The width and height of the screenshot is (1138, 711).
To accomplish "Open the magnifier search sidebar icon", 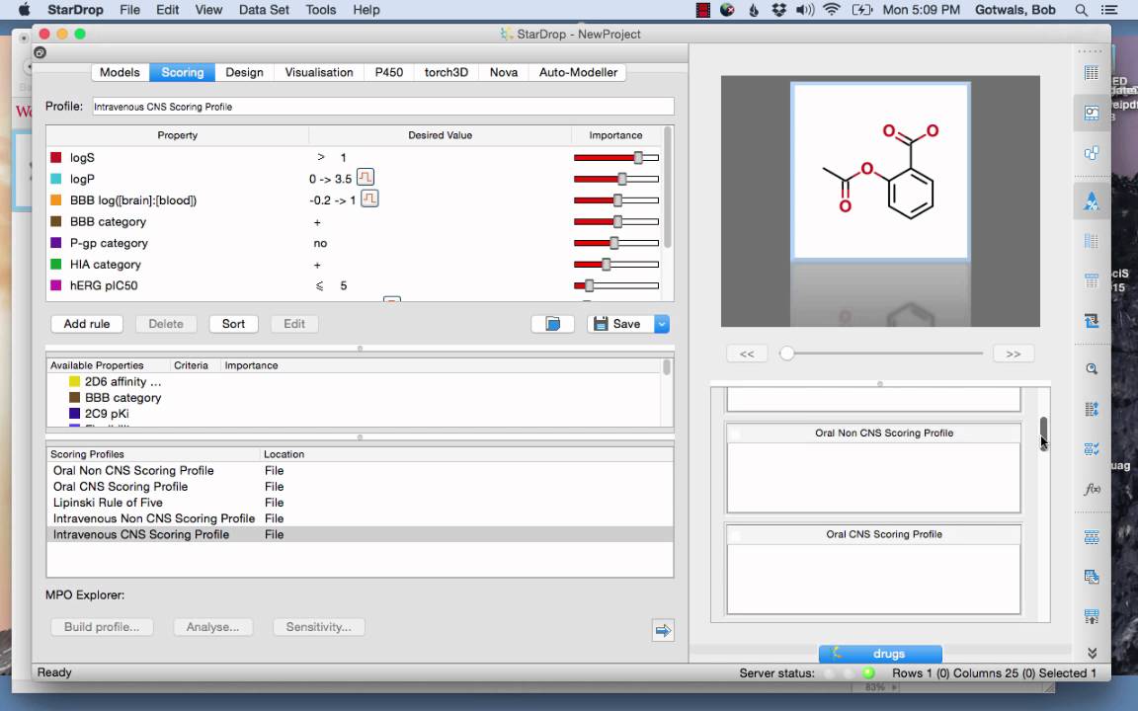I will click(x=1091, y=368).
